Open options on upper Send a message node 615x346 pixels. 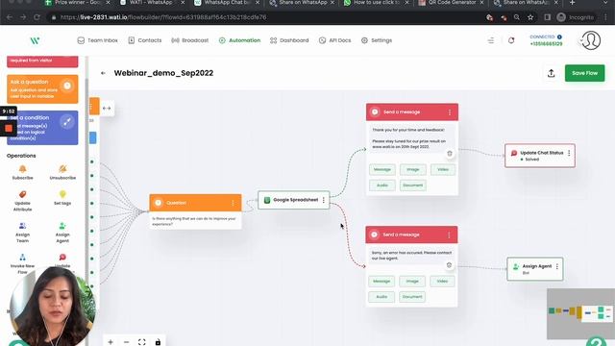coord(450,112)
